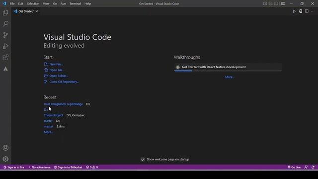Screen dimensions: 318x179
Task: Open the Search view in activity bar
Action: tap(5, 24)
